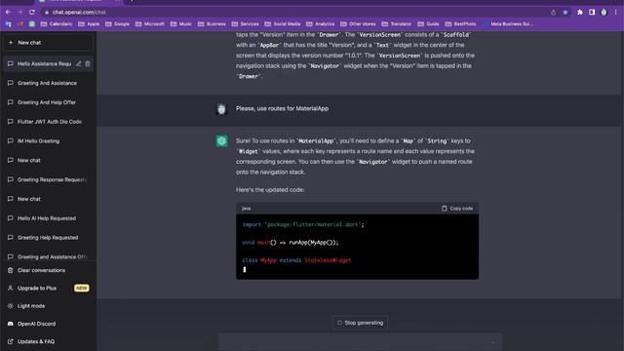The height and width of the screenshot is (351, 624).
Task: Click the Discord logo icon
Action: tap(11, 324)
